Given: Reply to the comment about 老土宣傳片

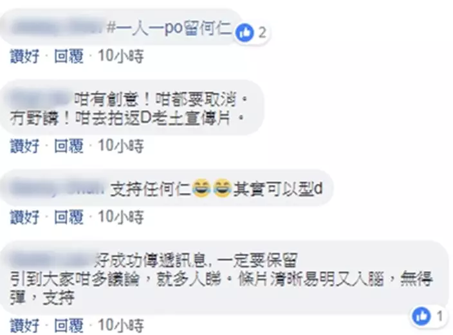Looking at the screenshot, I should point(69,145).
